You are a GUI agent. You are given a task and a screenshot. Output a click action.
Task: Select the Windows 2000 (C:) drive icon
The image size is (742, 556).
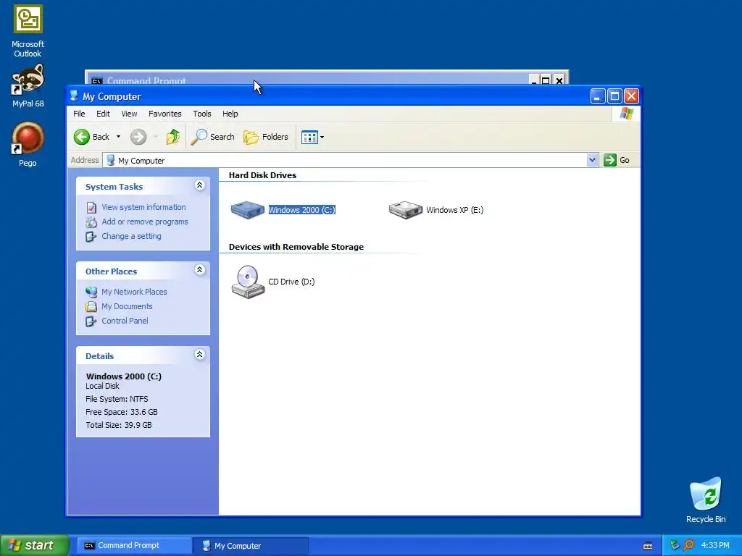click(248, 209)
